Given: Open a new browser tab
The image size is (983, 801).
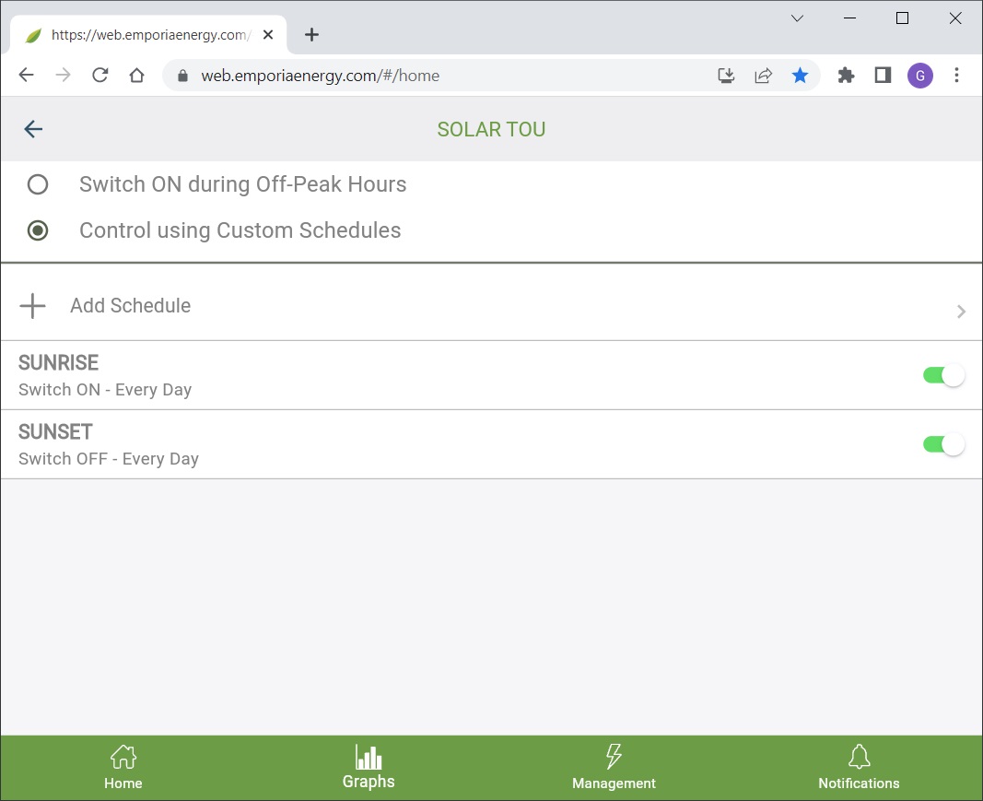Looking at the screenshot, I should pos(311,35).
